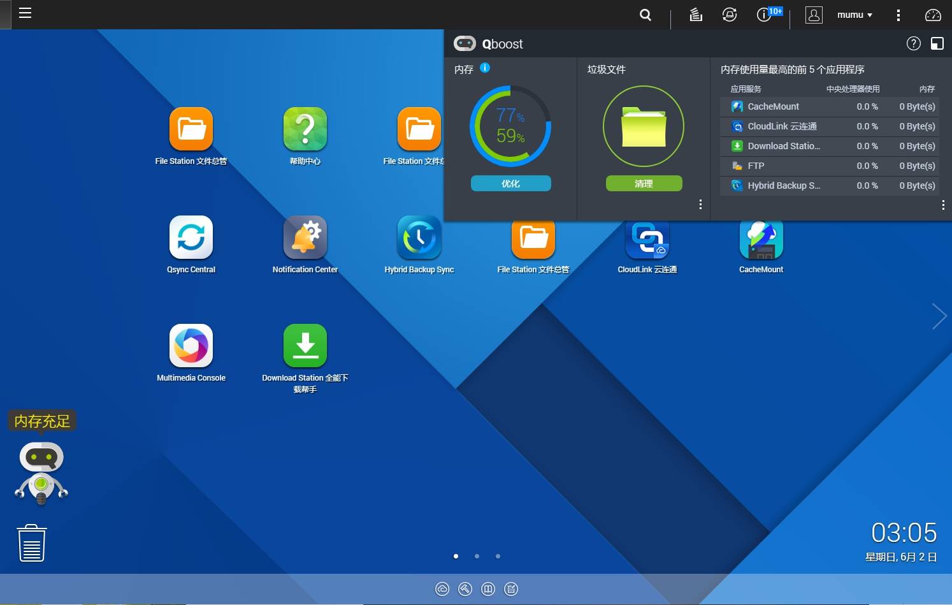Image resolution: width=952 pixels, height=605 pixels.
Task: Select the FTP row in Qboost
Action: 830,166
